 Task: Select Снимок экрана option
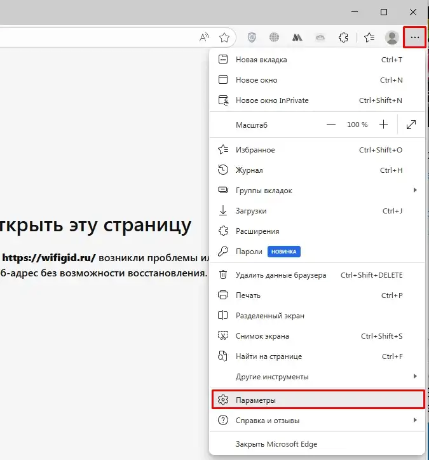click(x=318, y=336)
